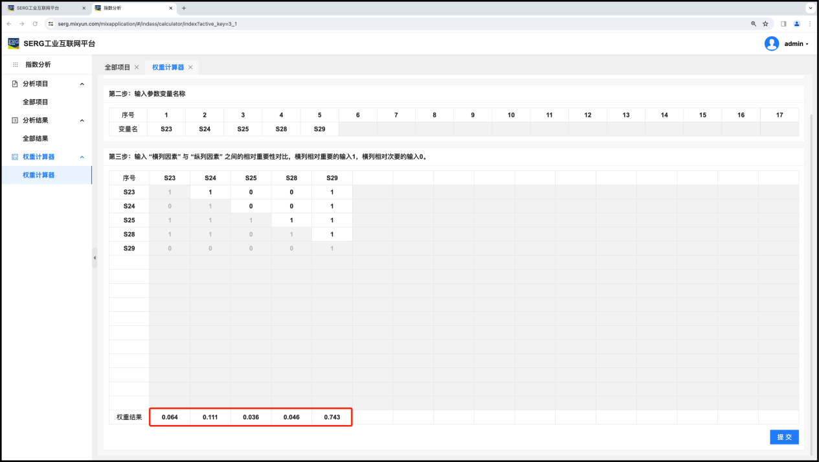Click the admin user avatar icon
This screenshot has height=462, width=819.
(x=771, y=43)
